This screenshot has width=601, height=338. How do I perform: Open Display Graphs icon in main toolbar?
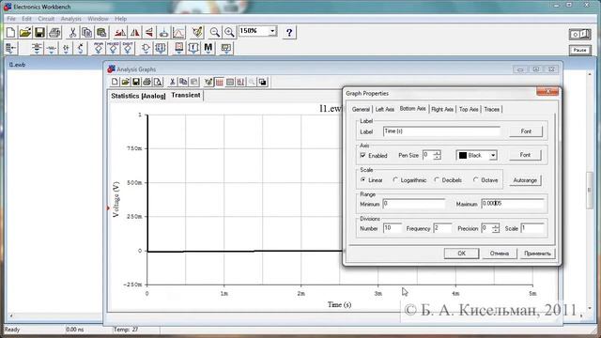[178, 33]
